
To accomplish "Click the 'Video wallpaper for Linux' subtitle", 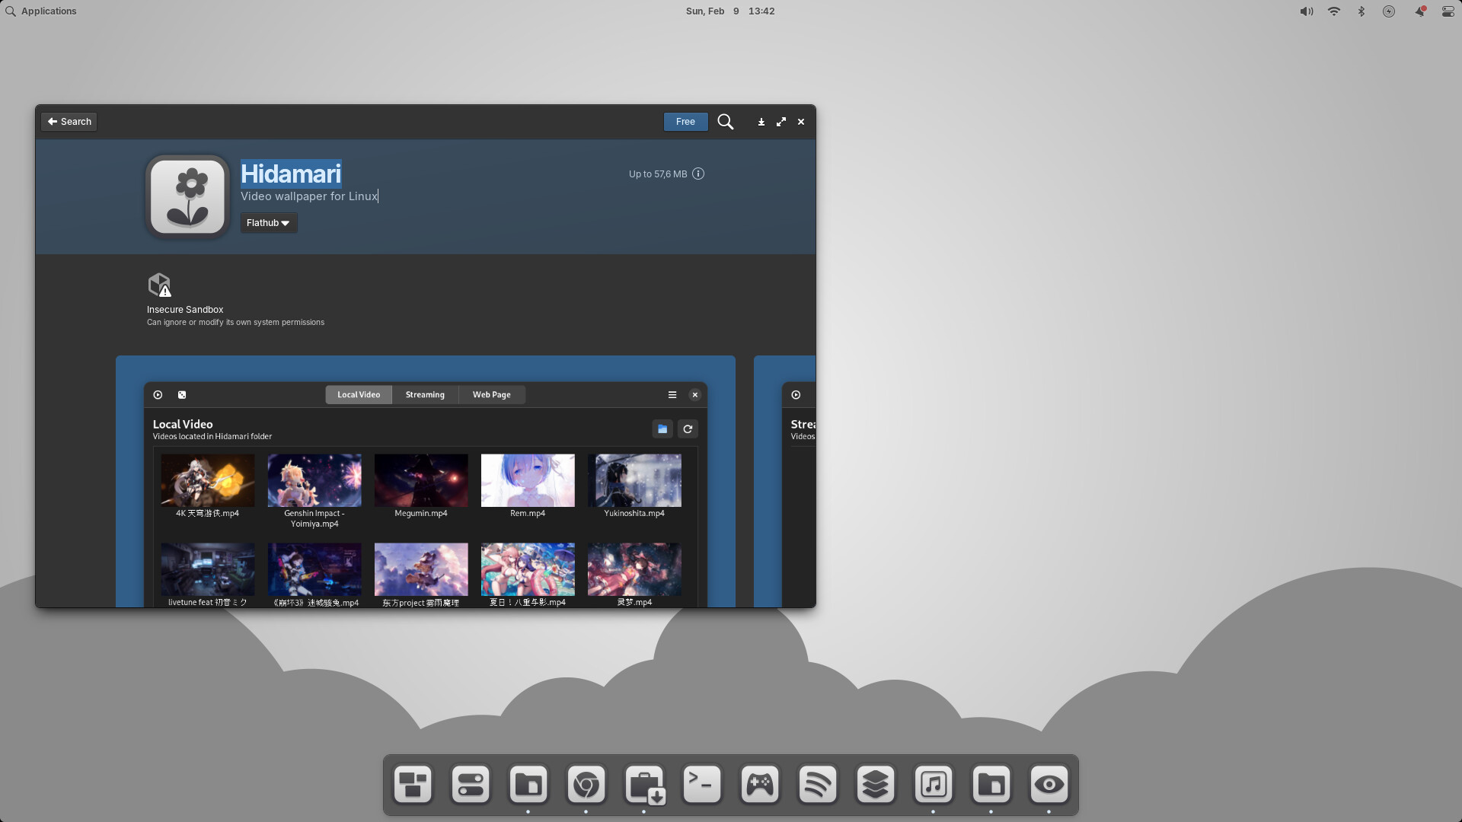I will [x=309, y=196].
